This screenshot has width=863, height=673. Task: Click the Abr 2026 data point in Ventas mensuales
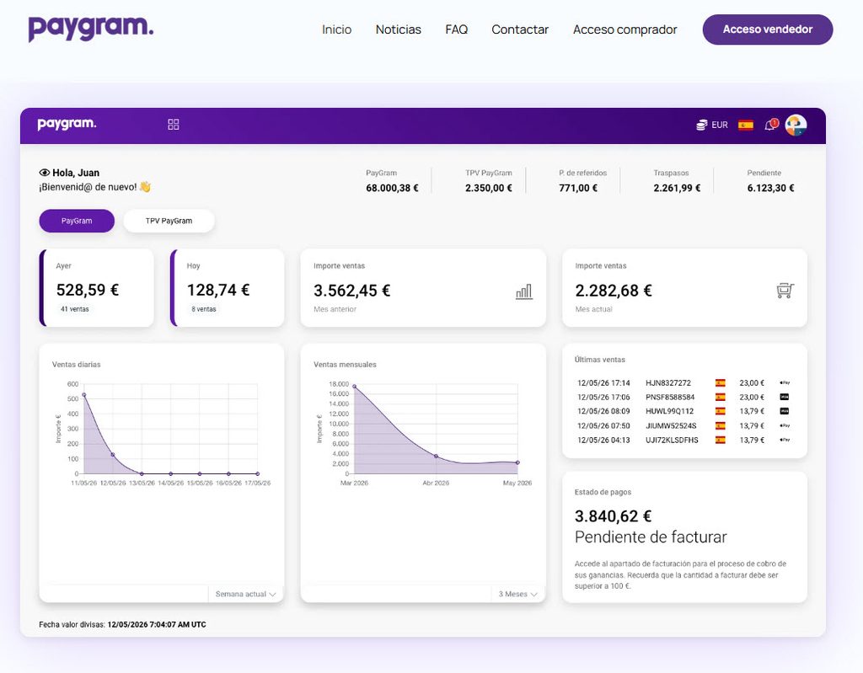click(436, 457)
